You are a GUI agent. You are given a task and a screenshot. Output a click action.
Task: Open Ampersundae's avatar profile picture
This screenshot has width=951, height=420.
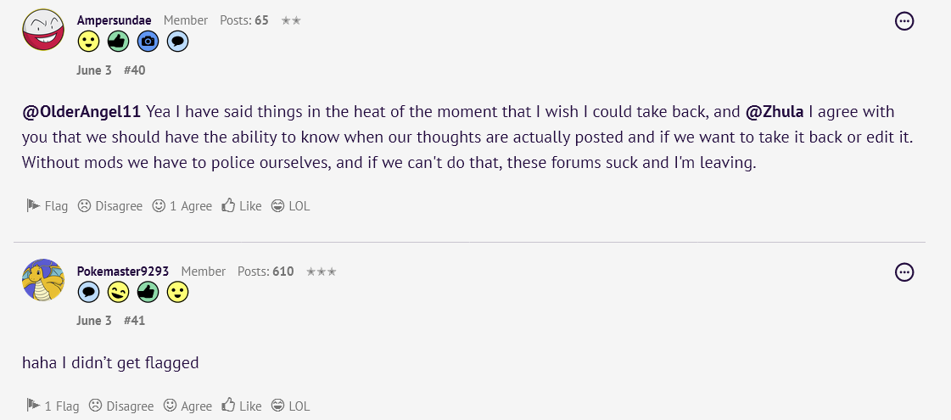click(43, 29)
